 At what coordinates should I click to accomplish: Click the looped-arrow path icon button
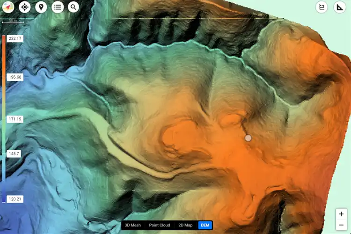pos(322,7)
